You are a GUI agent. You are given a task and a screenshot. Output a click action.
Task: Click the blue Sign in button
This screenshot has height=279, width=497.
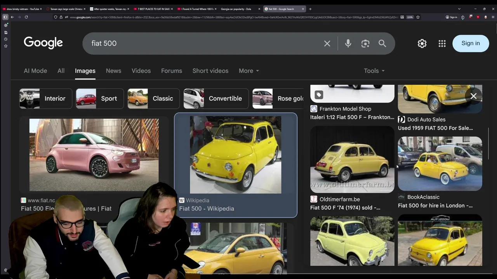click(x=470, y=43)
